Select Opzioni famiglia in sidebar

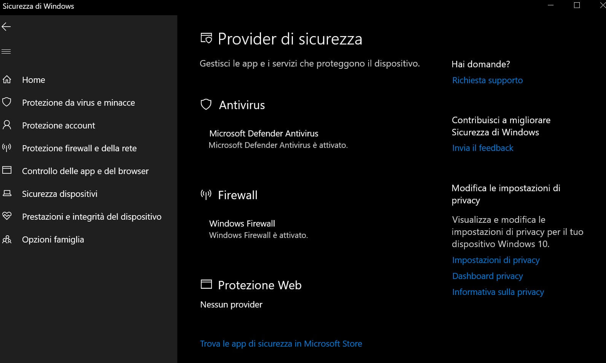[53, 239]
